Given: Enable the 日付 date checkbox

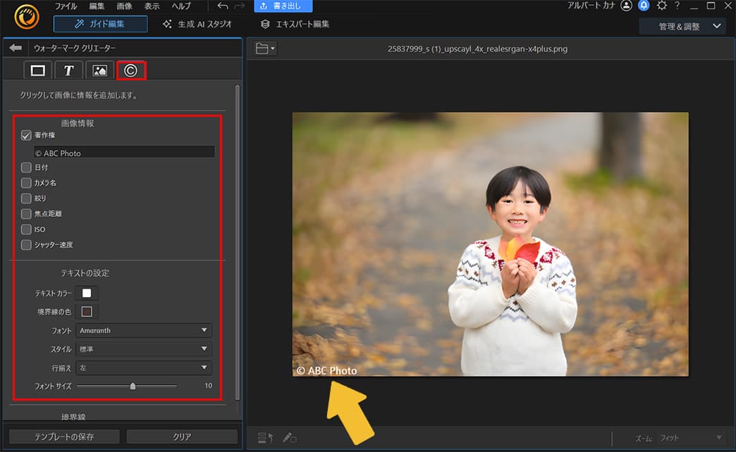Looking at the screenshot, I should point(26,168).
